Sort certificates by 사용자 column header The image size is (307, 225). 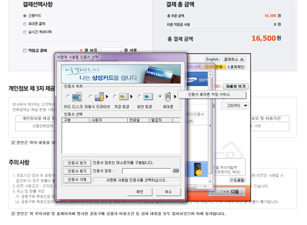click(x=108, y=120)
